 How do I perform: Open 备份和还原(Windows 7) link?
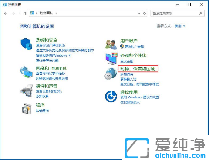(x=54, y=55)
